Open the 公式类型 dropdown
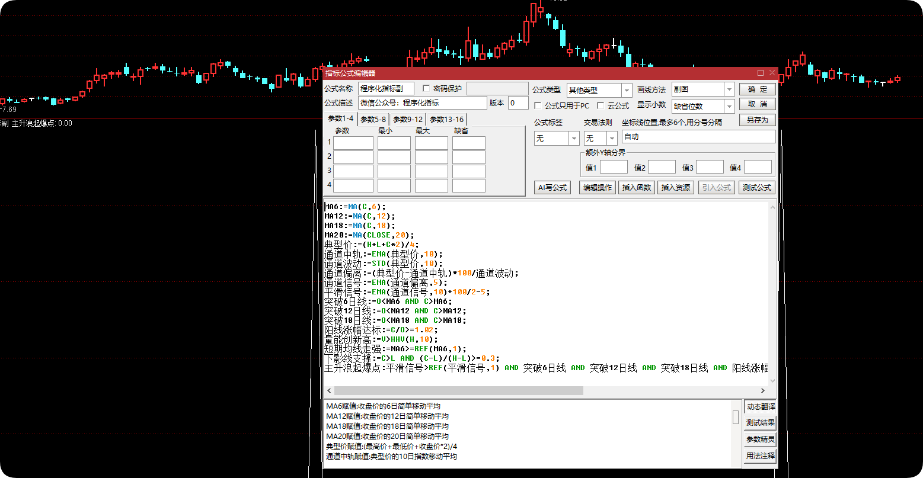This screenshot has width=923, height=478. [627, 90]
